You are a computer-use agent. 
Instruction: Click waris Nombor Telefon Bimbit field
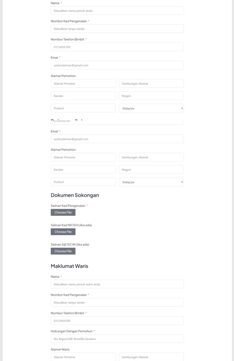[117, 320]
